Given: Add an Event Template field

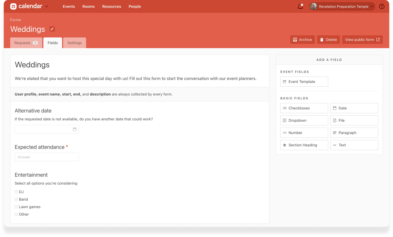Looking at the screenshot, I should (304, 82).
